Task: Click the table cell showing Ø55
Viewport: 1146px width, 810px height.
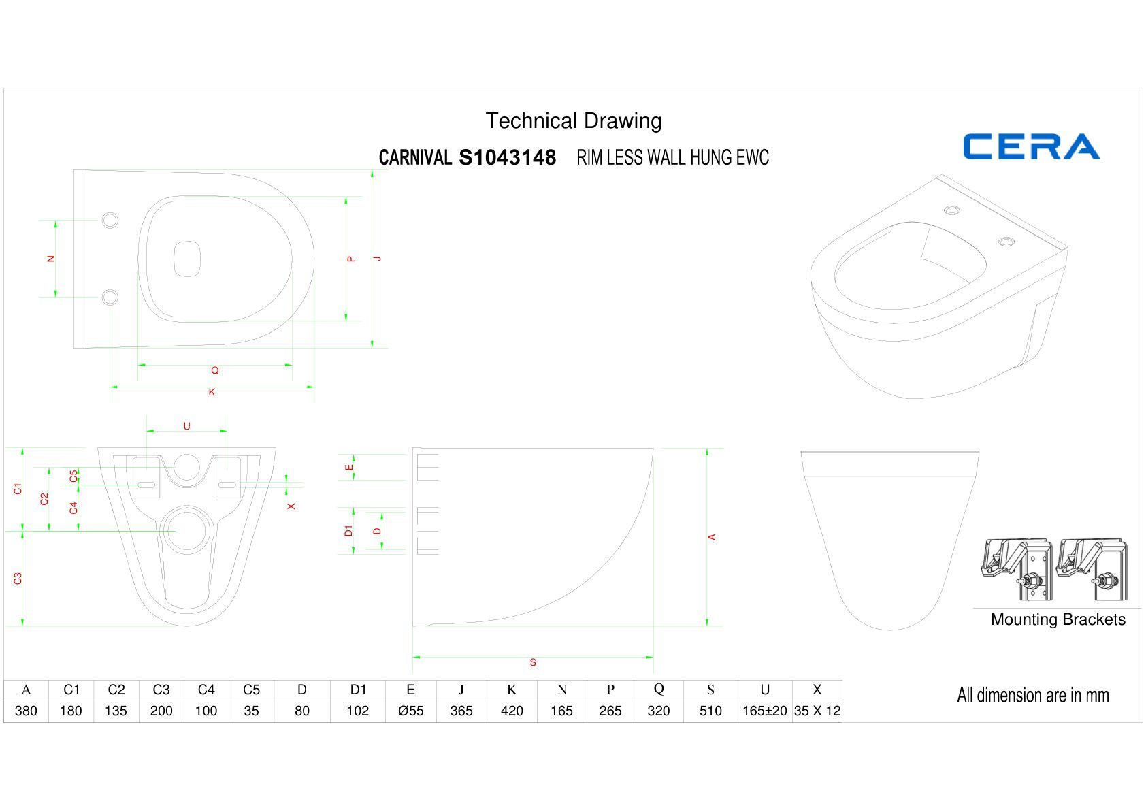Action: pyautogui.click(x=410, y=711)
